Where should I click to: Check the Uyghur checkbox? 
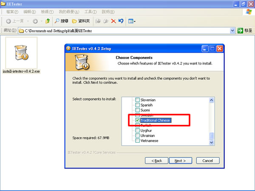[x=137, y=130]
